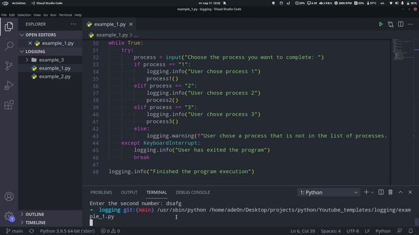419x235 pixels.
Task: Switch to the Output tab
Action: [129, 193]
